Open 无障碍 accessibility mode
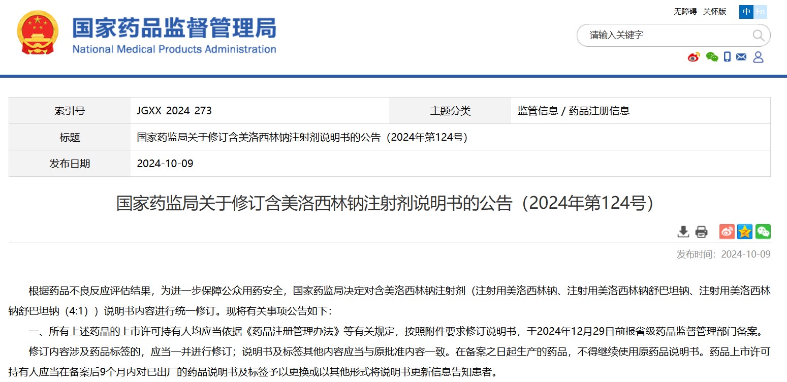The image size is (787, 382). pos(685,12)
